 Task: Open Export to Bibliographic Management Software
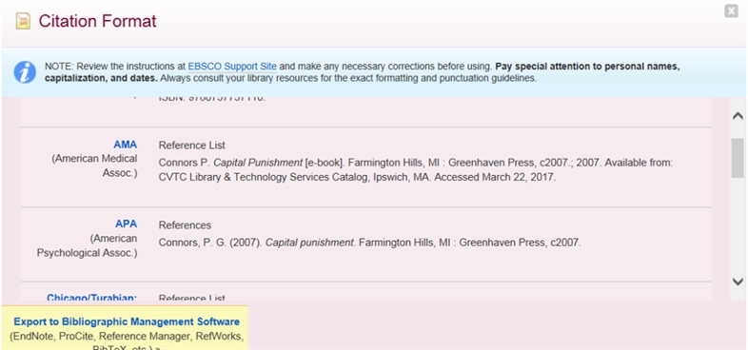[x=127, y=321]
